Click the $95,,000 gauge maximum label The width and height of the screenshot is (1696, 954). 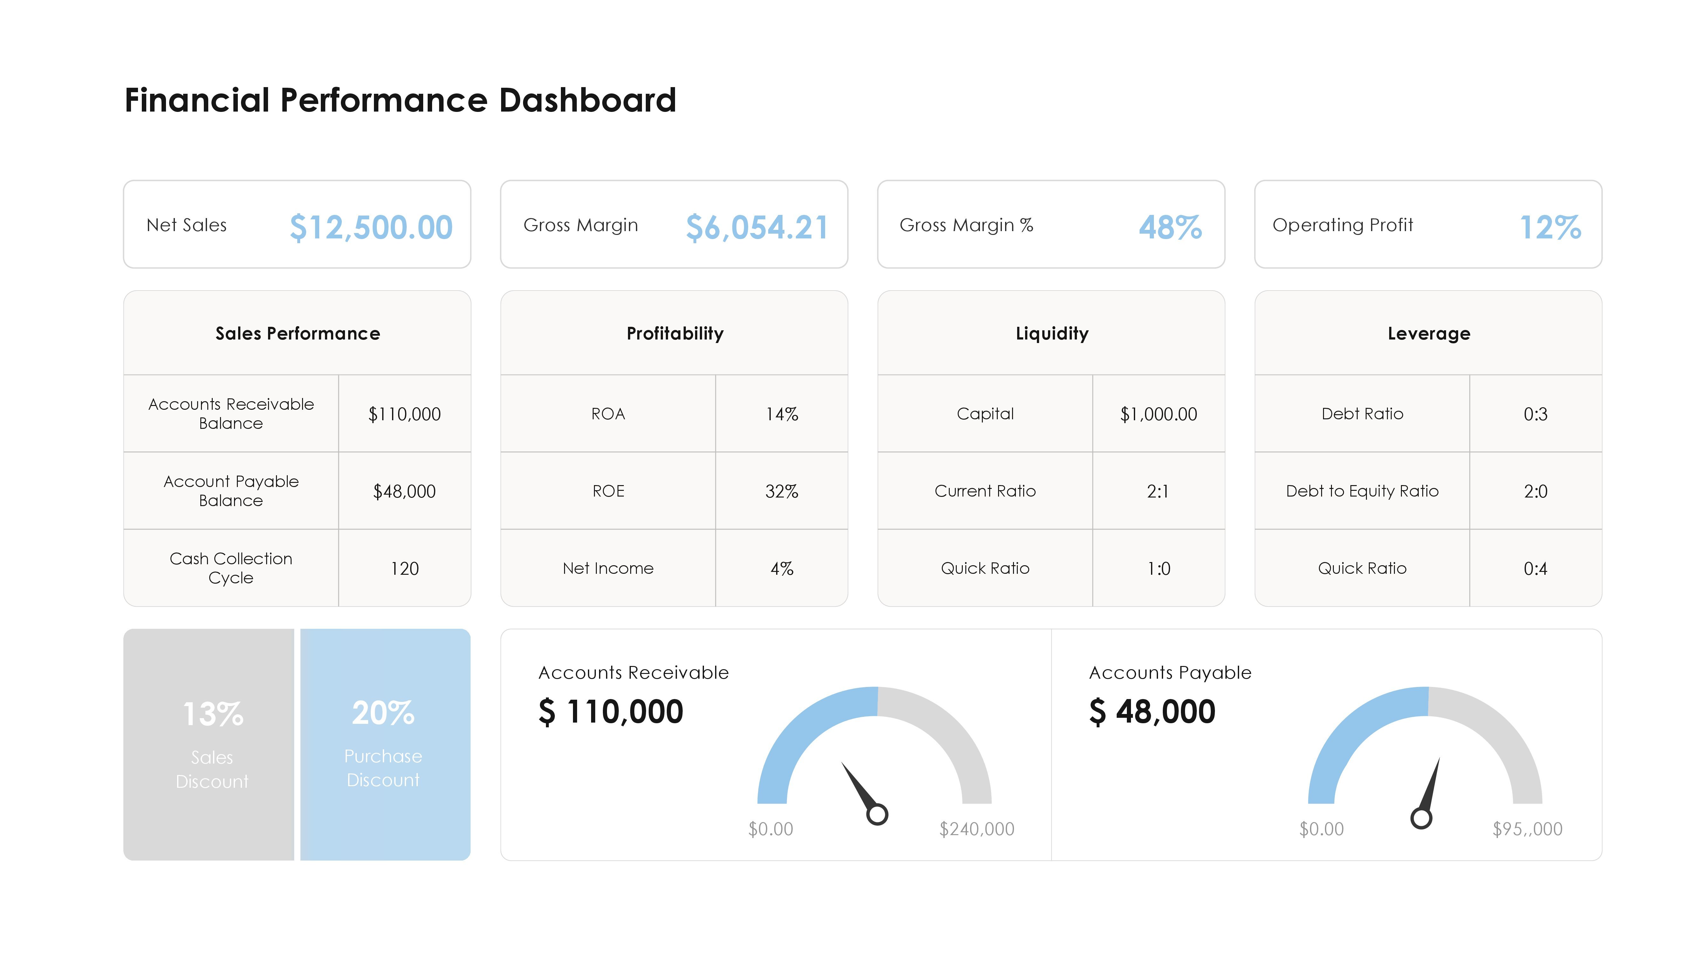tap(1527, 829)
